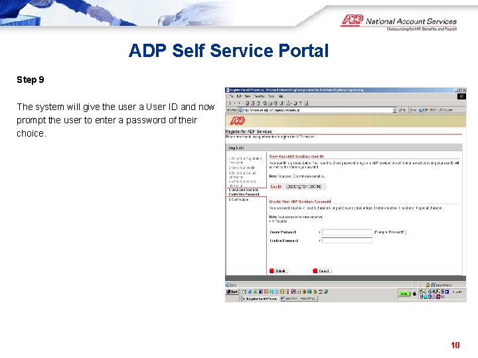Select step 6 Confirmation in sidebar
Image resolution: width=478 pixels, height=358 pixels.
[239, 200]
